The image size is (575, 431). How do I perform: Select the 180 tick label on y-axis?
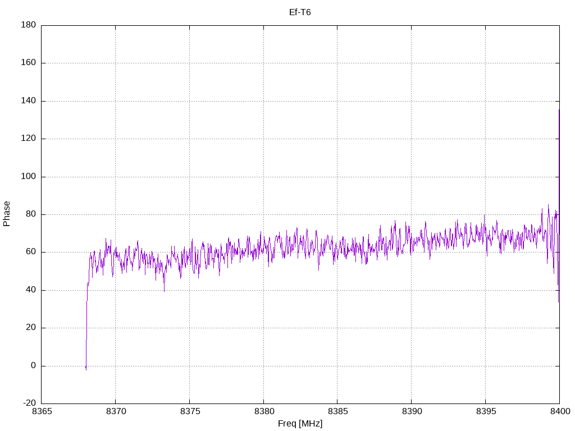pos(29,25)
